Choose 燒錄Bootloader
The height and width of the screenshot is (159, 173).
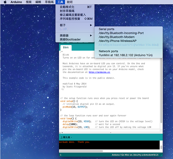click(75, 39)
